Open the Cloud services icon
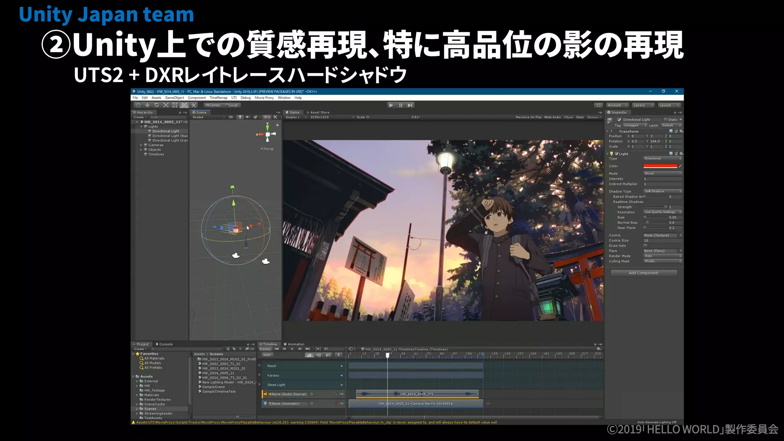The height and width of the screenshot is (441, 784). [x=598, y=105]
